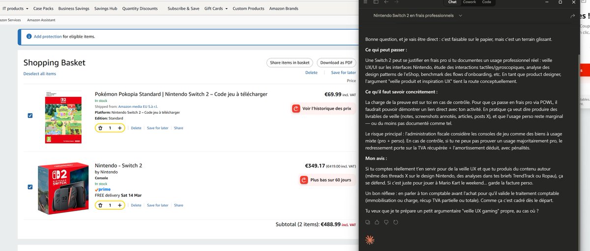Share the Pokémon Pokopia item
Screen dimensions: 590x251
178,128
